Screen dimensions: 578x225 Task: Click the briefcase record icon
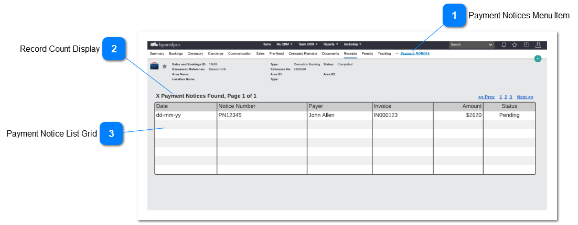pos(155,66)
